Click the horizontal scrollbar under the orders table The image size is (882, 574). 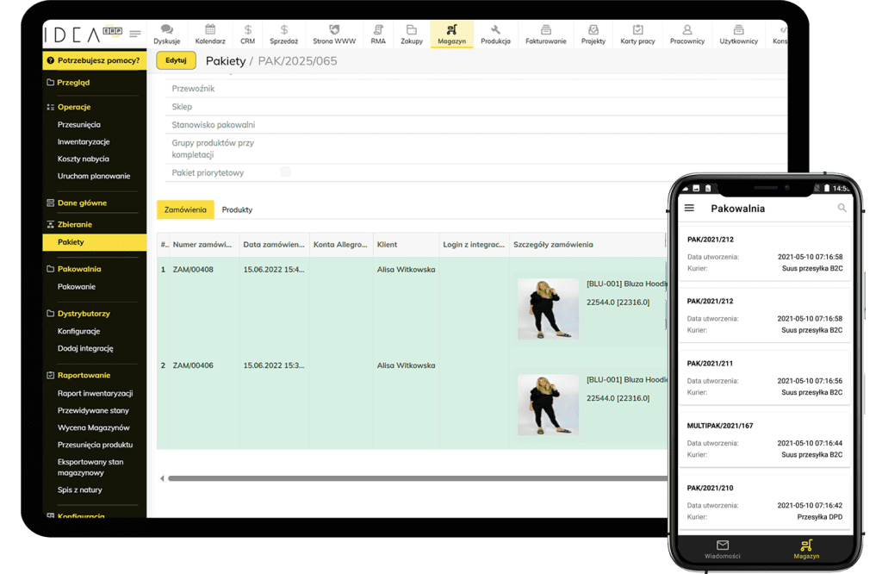(413, 478)
